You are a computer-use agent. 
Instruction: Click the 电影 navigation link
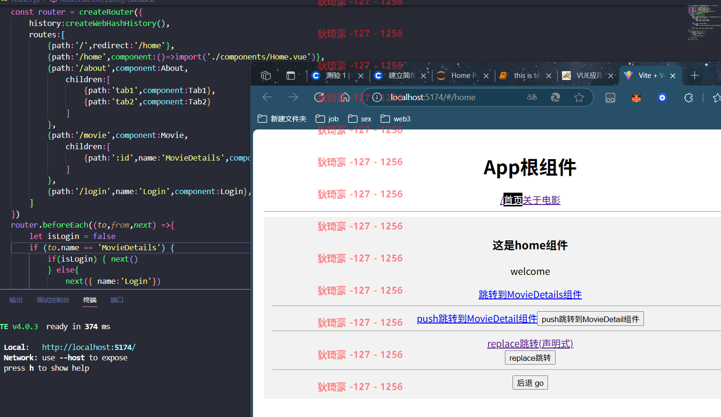coord(551,200)
